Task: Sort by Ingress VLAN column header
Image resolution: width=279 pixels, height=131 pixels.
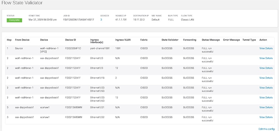Action: pos(123,40)
